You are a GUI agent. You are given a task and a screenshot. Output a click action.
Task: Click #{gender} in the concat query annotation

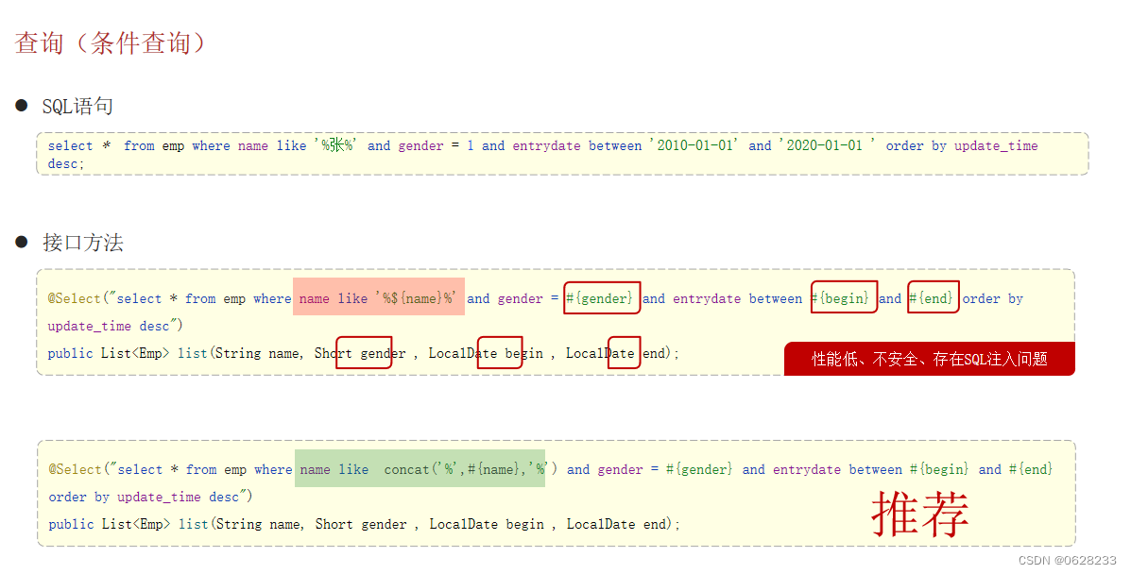click(x=699, y=469)
